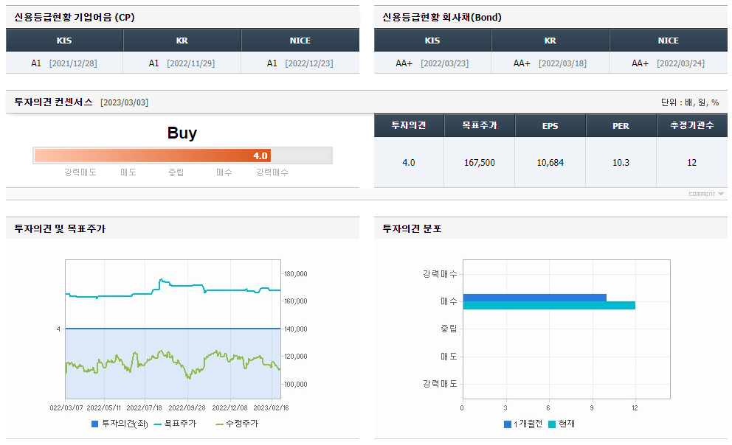The image size is (732, 445).
Task: Select CP rating A1 dated 2022/12/23
Action: pos(300,63)
